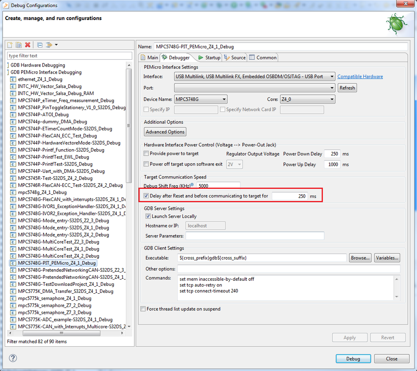The image size is (417, 371).
Task: Click the configuration Name field
Action: pos(281,46)
